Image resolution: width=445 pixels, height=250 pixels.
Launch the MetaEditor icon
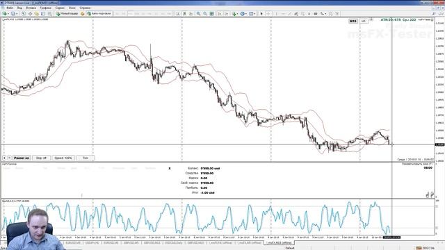click(x=82, y=14)
